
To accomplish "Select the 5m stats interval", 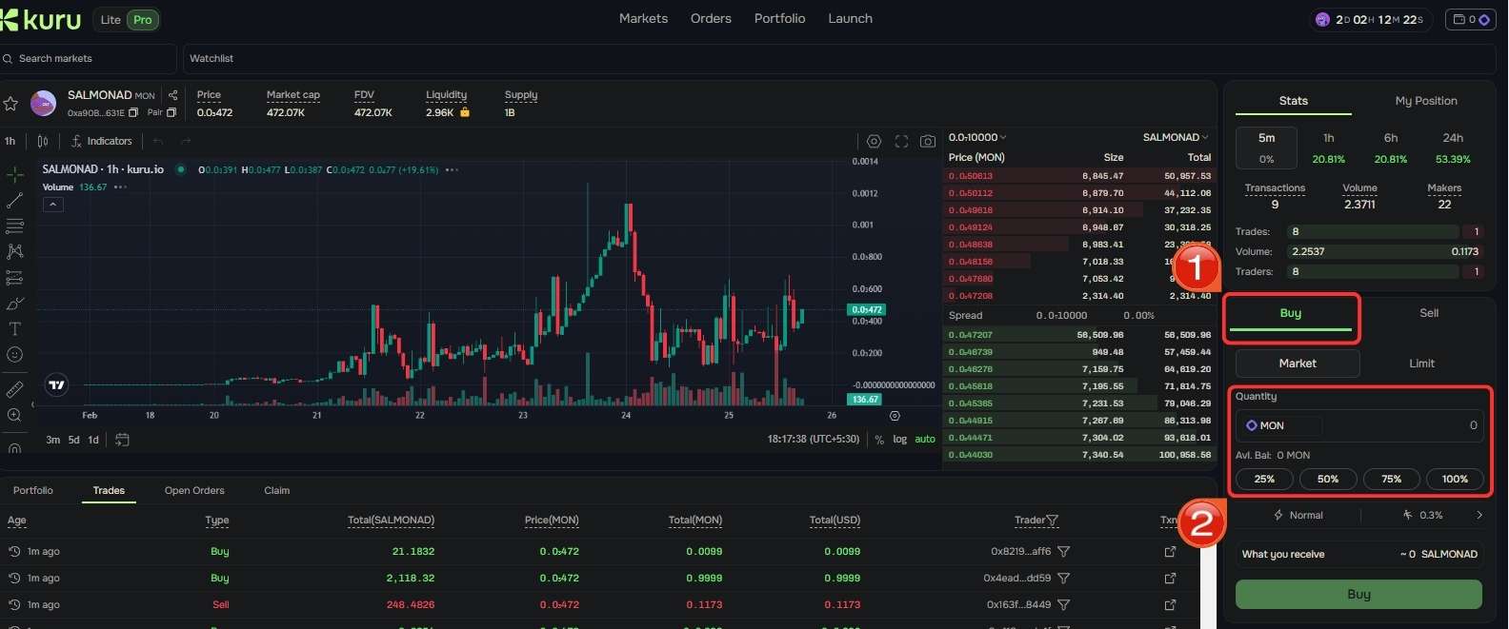I will [1266, 147].
